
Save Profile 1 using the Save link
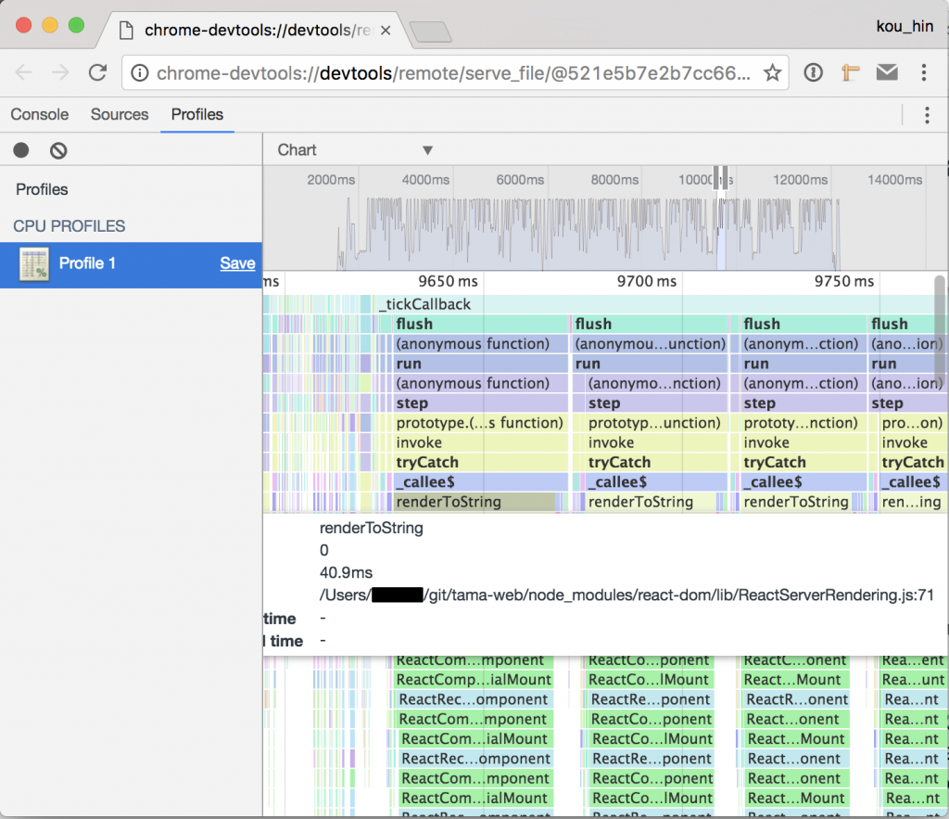coord(237,263)
